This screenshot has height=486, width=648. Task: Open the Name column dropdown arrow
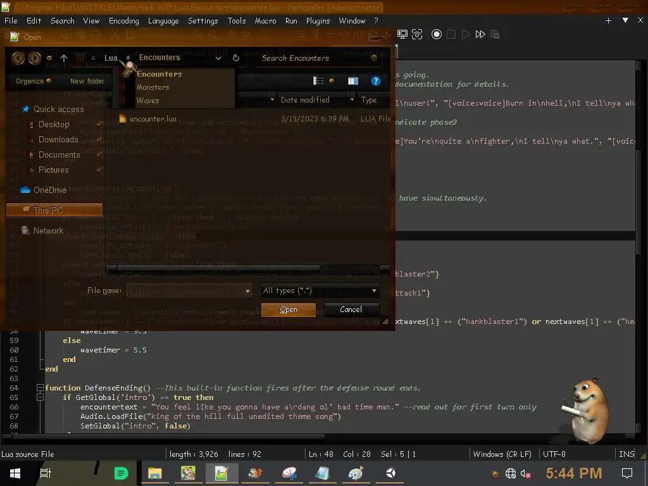[272, 99]
